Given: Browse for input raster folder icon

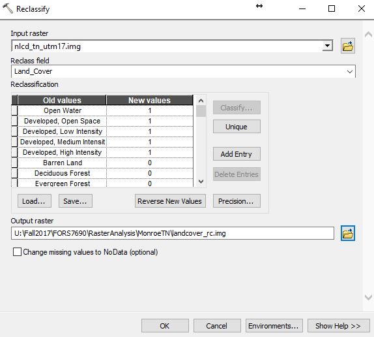Looking at the screenshot, I should [x=347, y=46].
